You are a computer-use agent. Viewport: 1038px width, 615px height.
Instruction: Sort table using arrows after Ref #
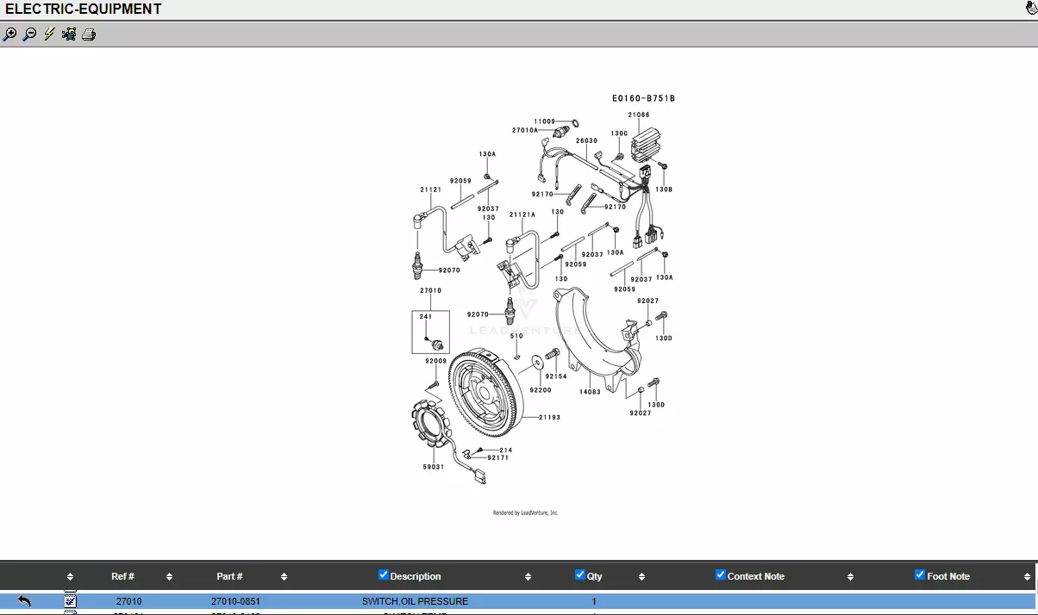[169, 577]
